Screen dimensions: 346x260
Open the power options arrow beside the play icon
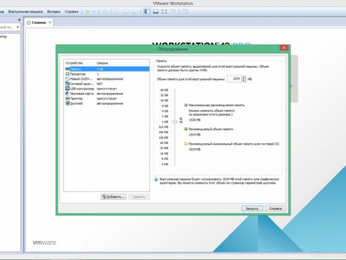coord(94,12)
